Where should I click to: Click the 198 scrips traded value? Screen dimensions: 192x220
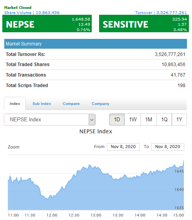point(182,86)
